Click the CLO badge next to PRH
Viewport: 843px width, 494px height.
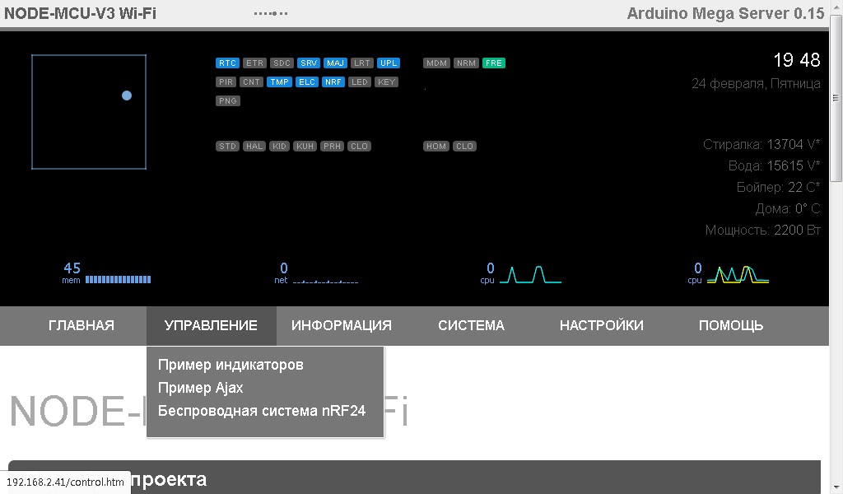click(359, 146)
